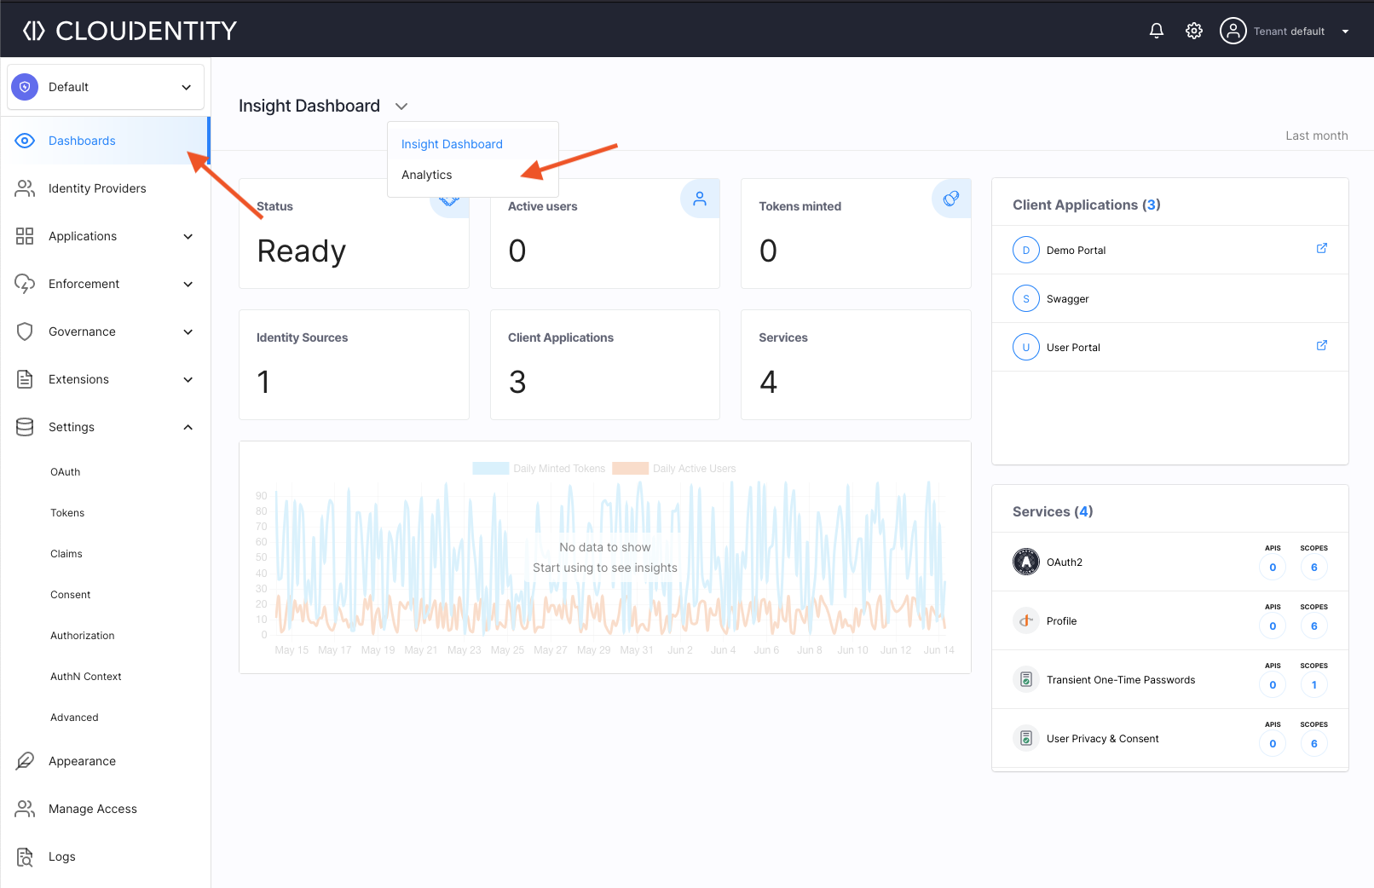Viewport: 1374px width, 888px height.
Task: Open the OAuth2 service name
Action: (1065, 562)
